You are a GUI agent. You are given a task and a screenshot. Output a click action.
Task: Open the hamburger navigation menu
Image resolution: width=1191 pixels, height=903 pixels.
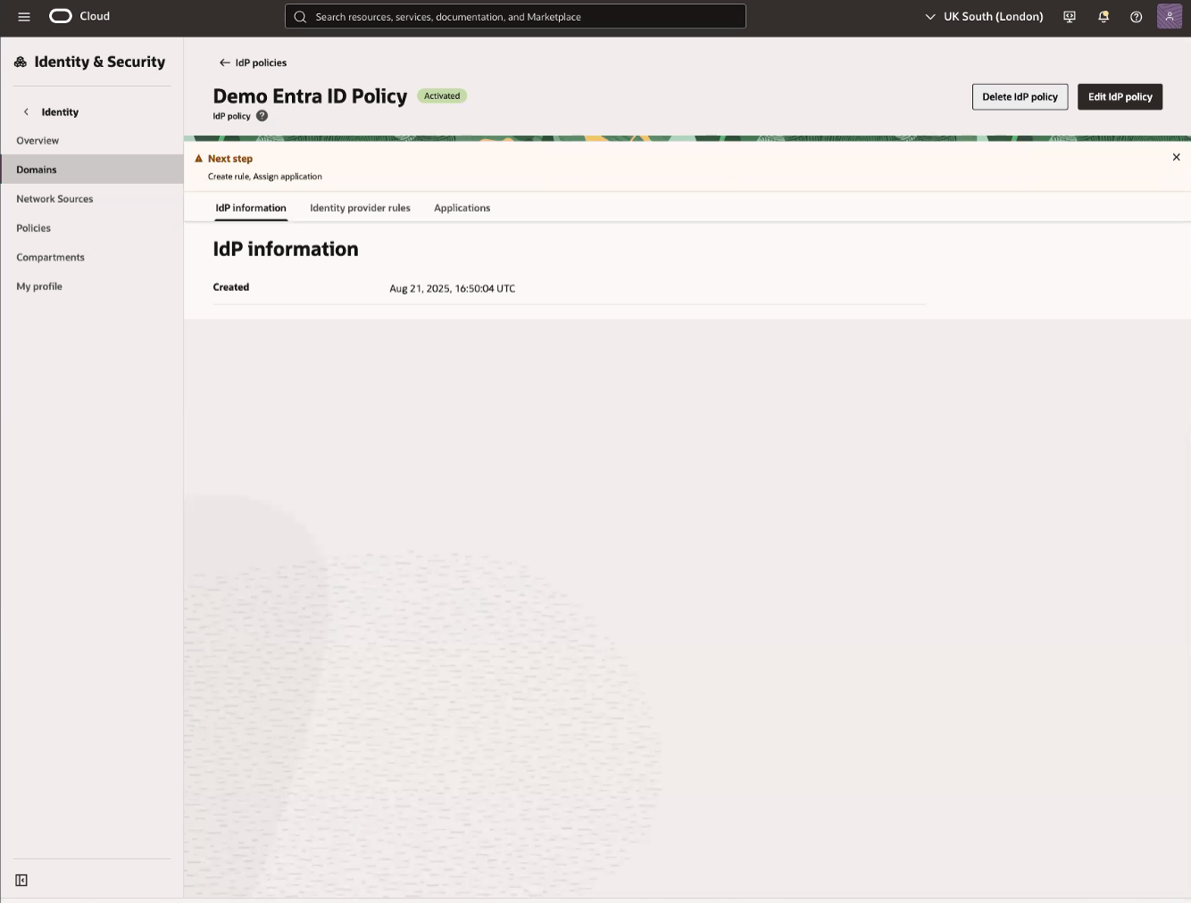[24, 17]
